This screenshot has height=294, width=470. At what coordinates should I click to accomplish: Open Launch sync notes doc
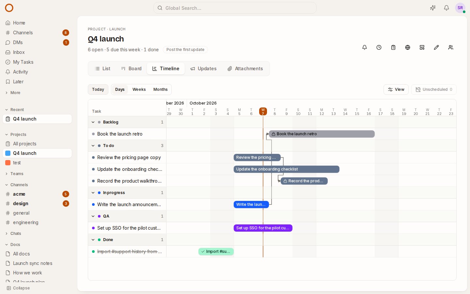pyautogui.click(x=37, y=263)
